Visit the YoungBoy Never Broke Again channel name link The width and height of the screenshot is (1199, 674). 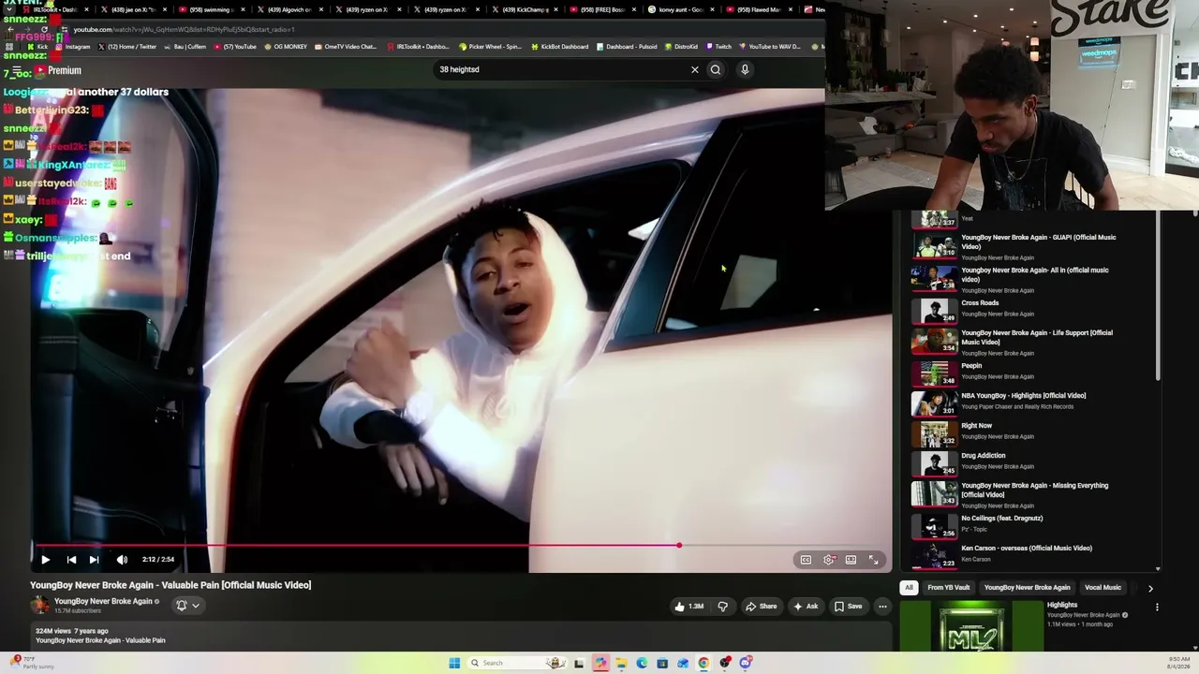(x=103, y=601)
